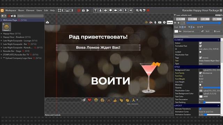The image size is (223, 125).
Task: Click the ВОЙТИ text on the stage
Action: [110, 81]
